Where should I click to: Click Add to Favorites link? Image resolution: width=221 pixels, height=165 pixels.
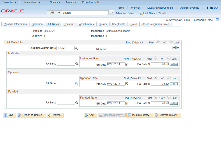click(x=190, y=8)
